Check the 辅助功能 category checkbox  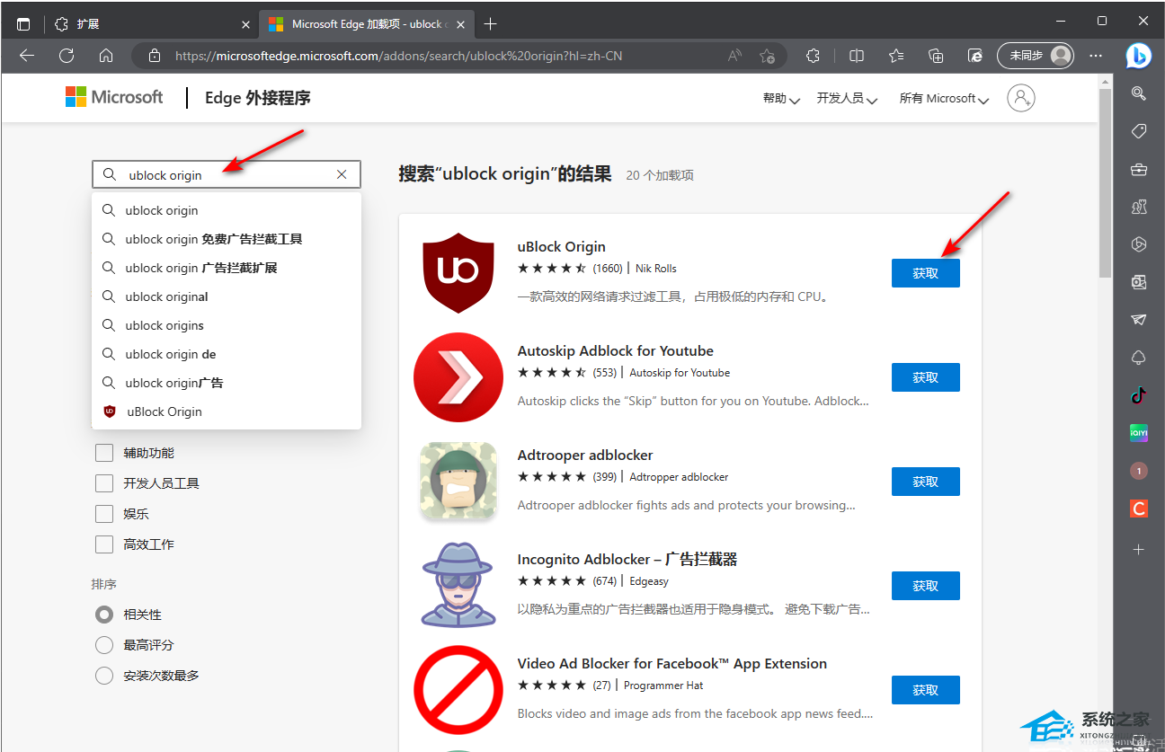tap(104, 453)
